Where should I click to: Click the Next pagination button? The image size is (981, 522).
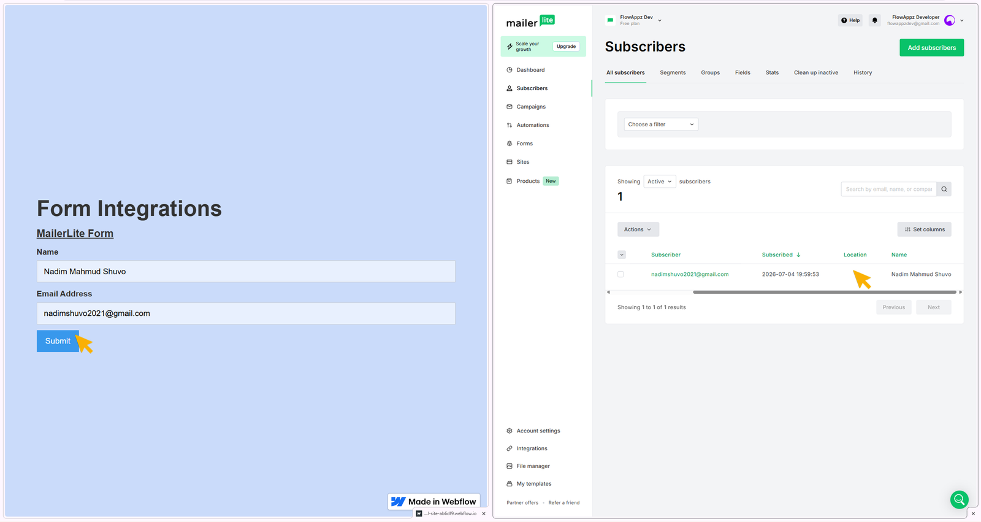coord(933,307)
